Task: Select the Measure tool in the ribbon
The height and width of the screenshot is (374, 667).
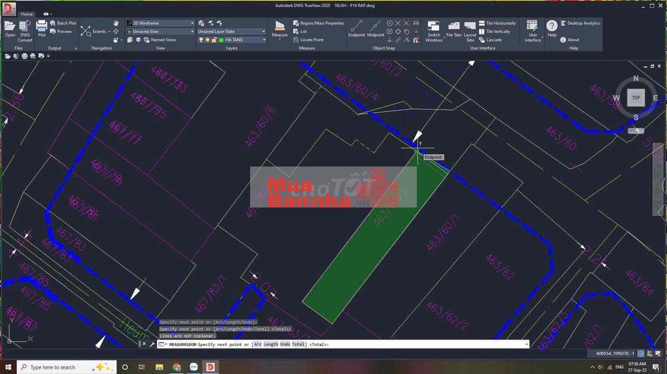Action: tap(279, 29)
